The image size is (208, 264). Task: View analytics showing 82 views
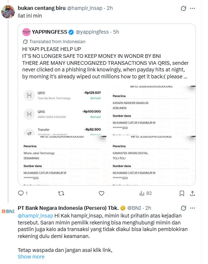[145, 193]
